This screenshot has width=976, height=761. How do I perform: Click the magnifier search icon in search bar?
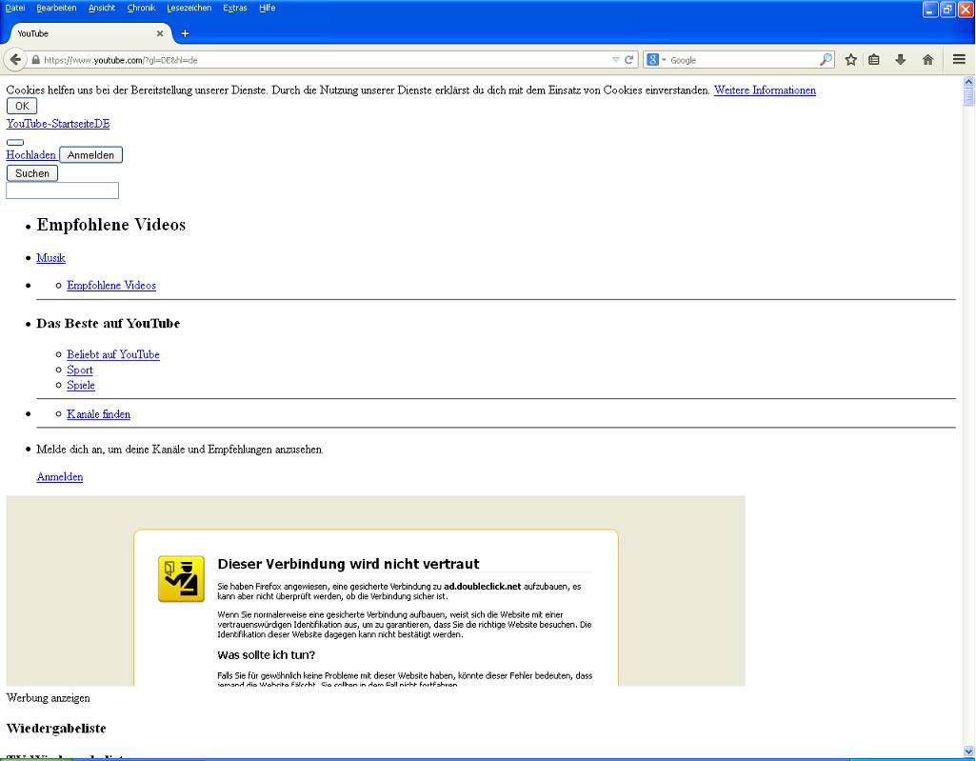(826, 60)
